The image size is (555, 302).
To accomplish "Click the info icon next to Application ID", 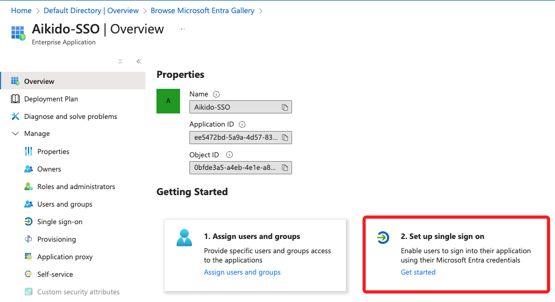I will (242, 124).
